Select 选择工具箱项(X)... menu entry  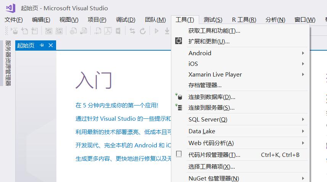240,167
